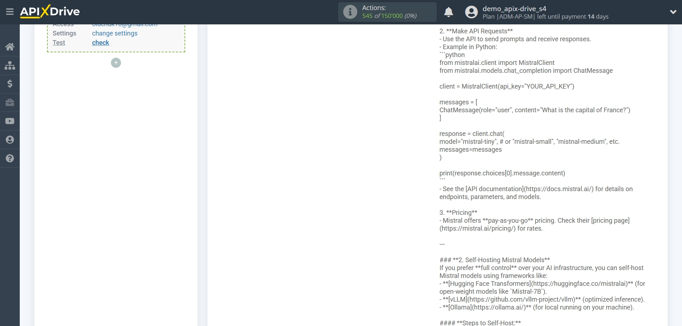
Task: Select the Home icon in the sidebar
Action: click(x=10, y=47)
